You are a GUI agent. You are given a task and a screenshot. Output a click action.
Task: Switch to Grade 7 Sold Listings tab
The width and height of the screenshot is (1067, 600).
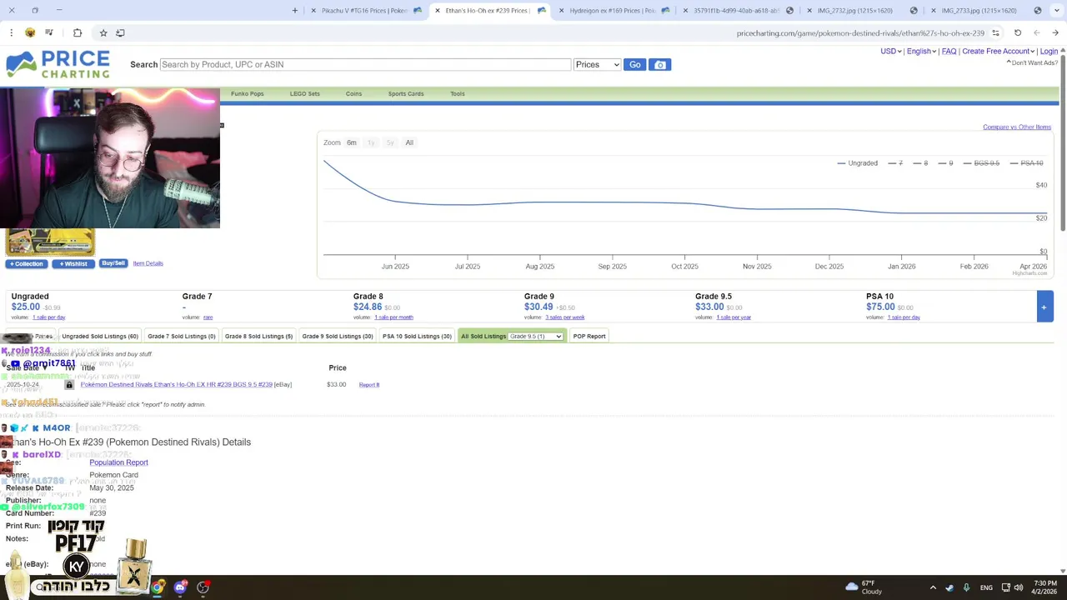(x=182, y=336)
